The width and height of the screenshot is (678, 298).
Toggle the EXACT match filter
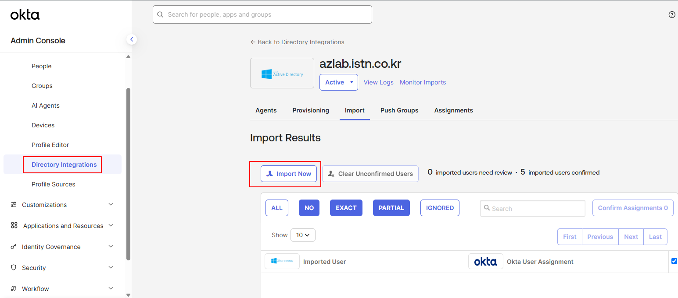pos(346,208)
